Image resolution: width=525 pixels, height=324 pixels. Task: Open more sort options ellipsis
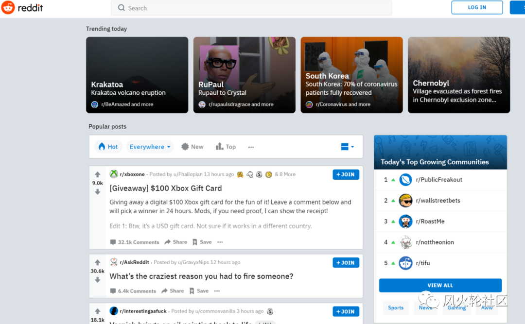tap(251, 147)
